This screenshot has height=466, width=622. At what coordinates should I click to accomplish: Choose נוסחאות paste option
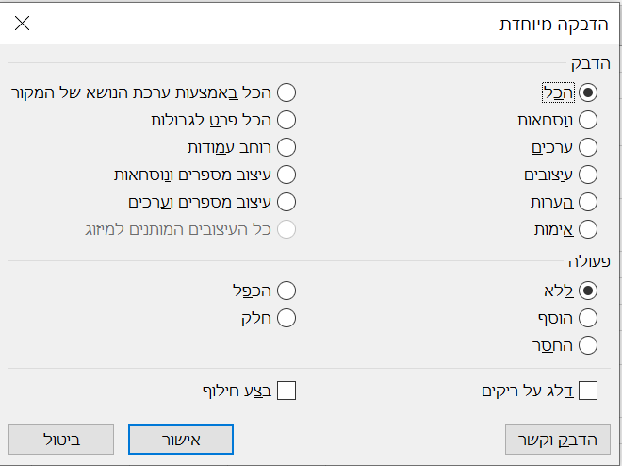[x=589, y=120]
